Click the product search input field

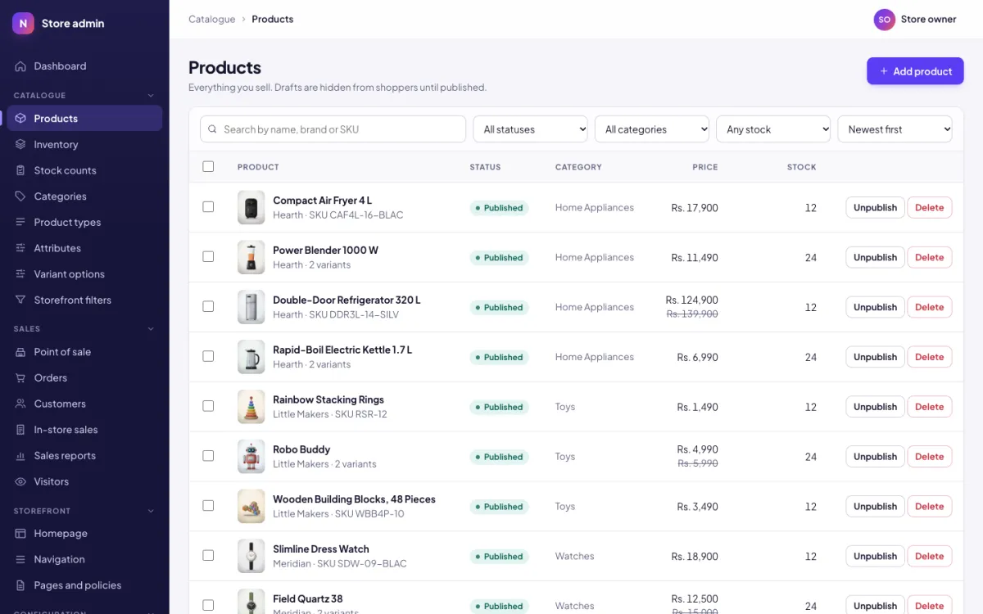point(333,129)
